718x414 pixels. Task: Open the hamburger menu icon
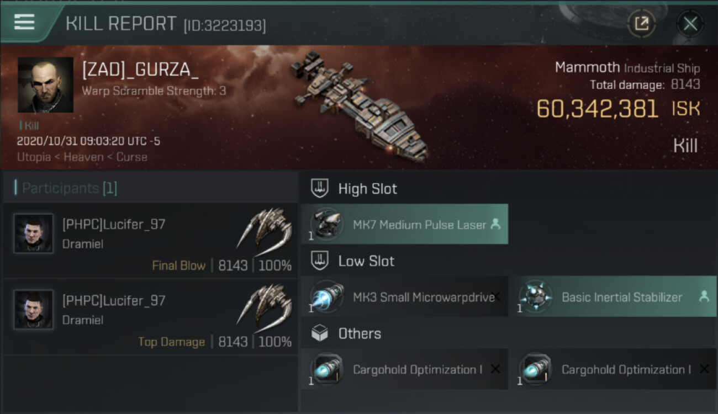[x=24, y=22]
